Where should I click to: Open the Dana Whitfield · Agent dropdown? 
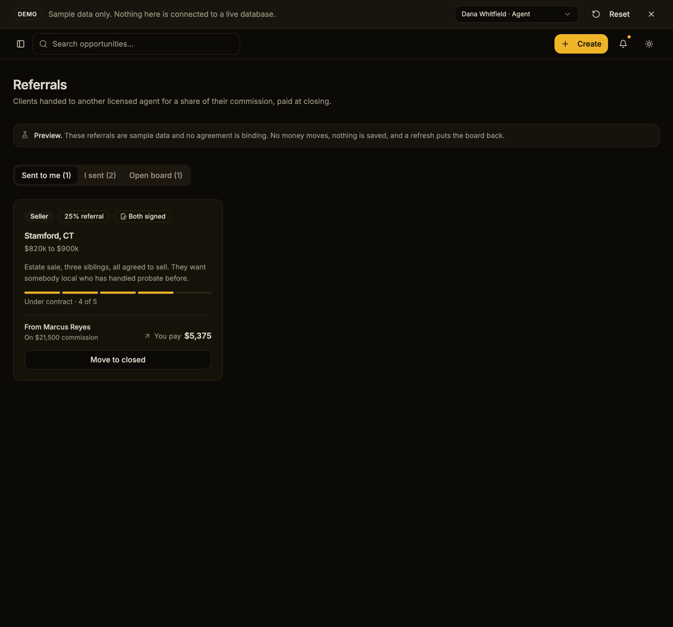pyautogui.click(x=516, y=14)
